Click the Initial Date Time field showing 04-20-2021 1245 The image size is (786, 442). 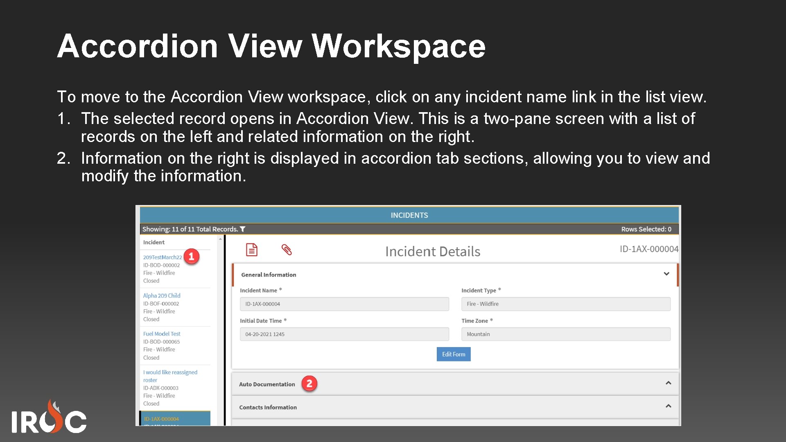(344, 334)
